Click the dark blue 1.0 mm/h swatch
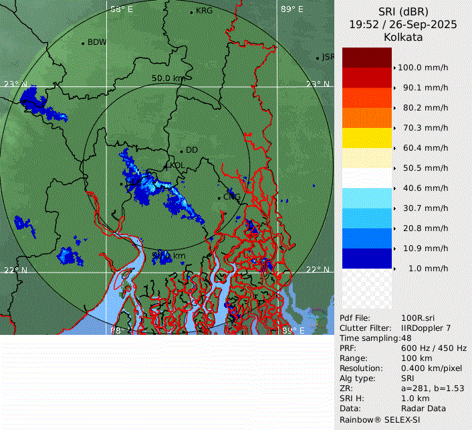The image size is (472, 430). pos(366,259)
